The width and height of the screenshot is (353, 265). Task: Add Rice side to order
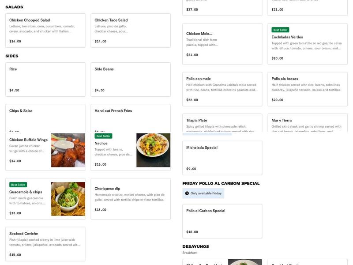[x=45, y=79]
